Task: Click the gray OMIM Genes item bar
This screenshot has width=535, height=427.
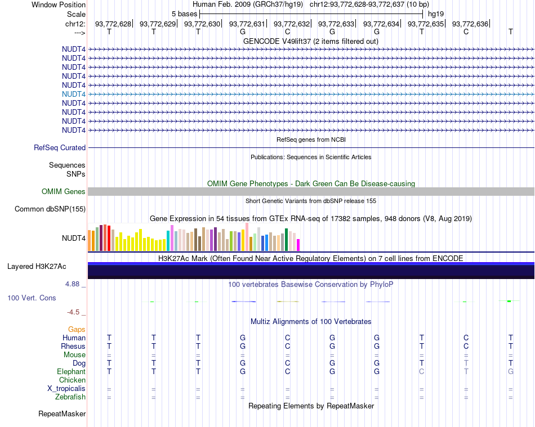Action: (x=311, y=191)
